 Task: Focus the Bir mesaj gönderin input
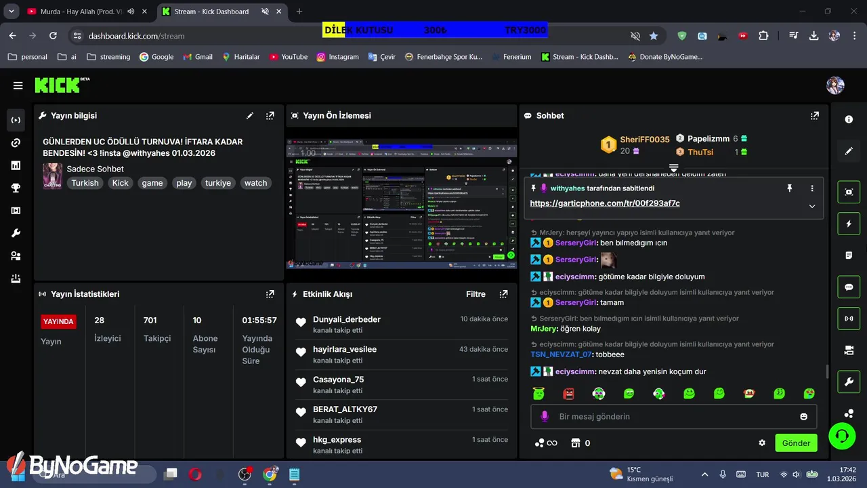point(674,417)
